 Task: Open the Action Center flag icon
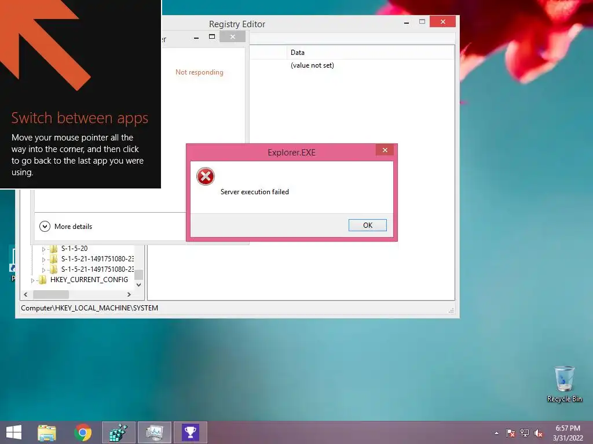(511, 433)
